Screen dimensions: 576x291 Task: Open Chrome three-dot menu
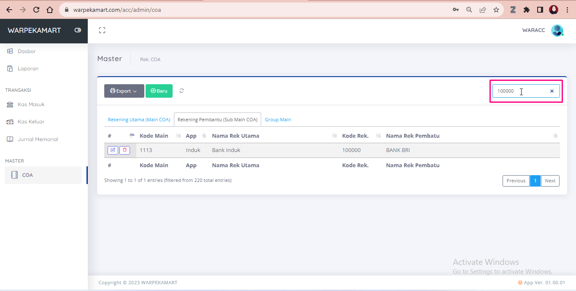(x=567, y=10)
